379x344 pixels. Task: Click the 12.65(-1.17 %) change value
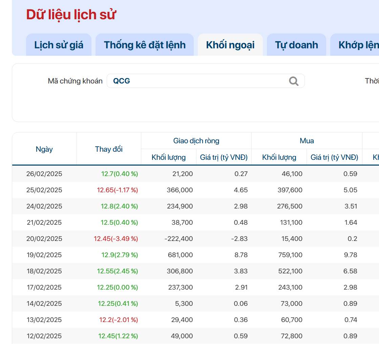click(x=117, y=190)
